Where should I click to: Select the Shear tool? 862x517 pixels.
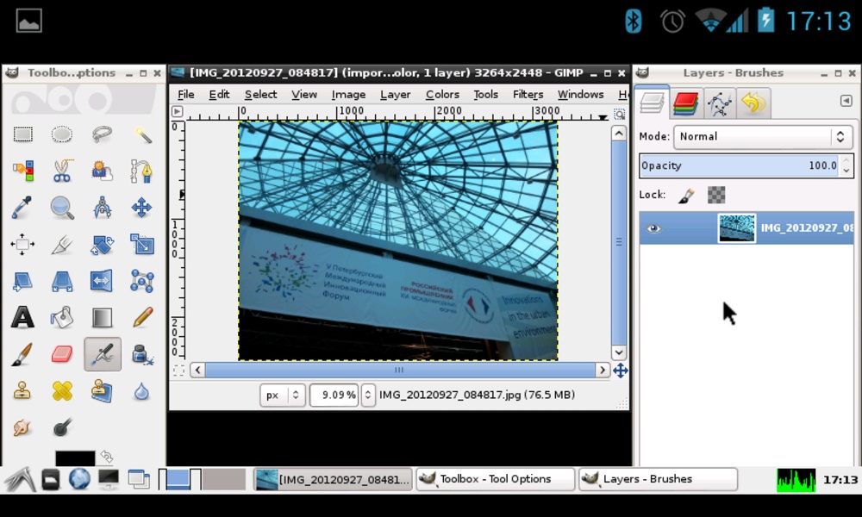(x=22, y=281)
